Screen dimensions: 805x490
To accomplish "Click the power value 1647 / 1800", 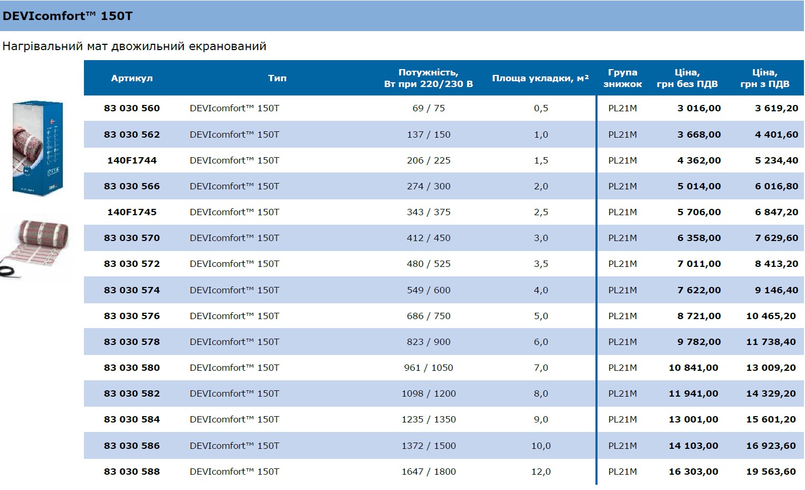I will 429,472.
